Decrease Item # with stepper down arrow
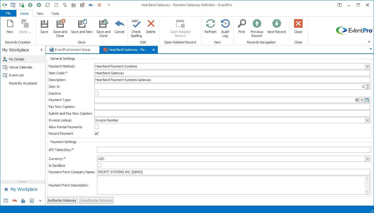This screenshot has height=213, width=374. pyautogui.click(x=368, y=88)
